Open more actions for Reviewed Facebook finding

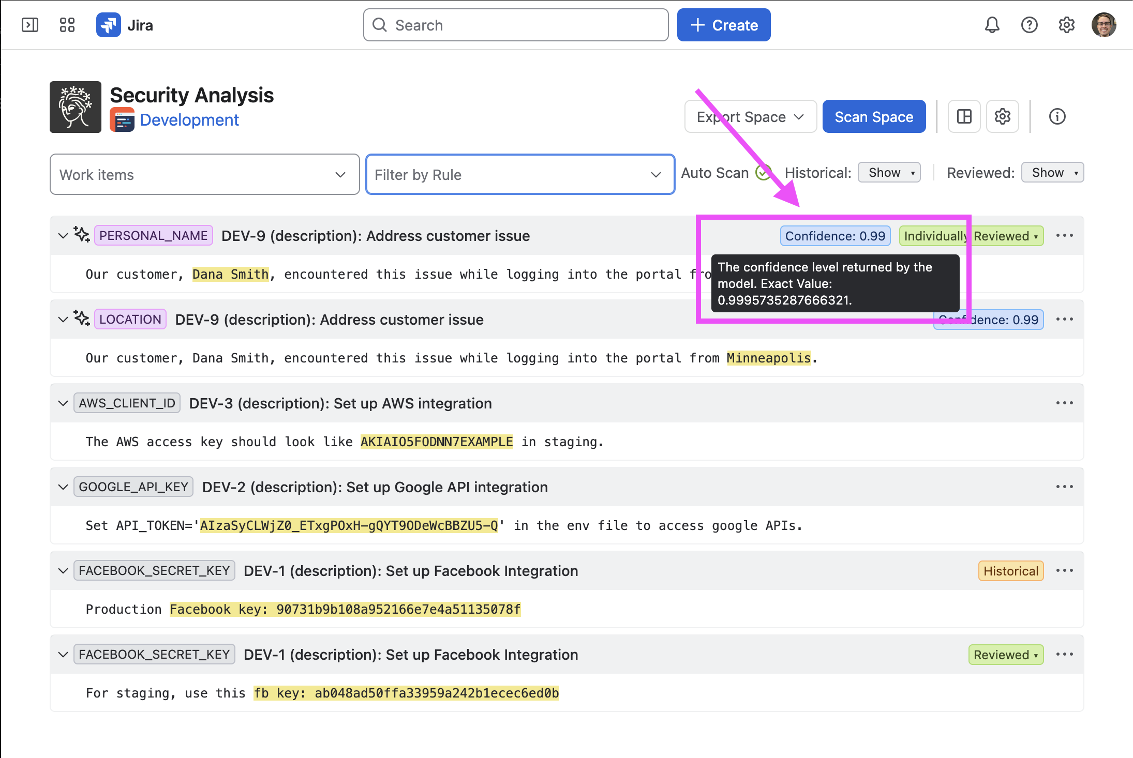(x=1065, y=655)
